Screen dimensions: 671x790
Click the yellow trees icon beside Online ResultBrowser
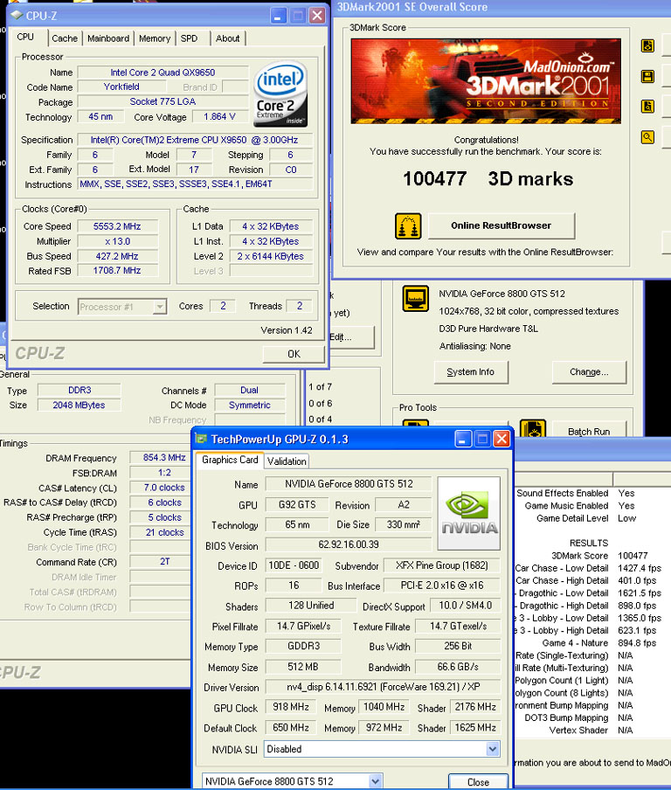[408, 226]
